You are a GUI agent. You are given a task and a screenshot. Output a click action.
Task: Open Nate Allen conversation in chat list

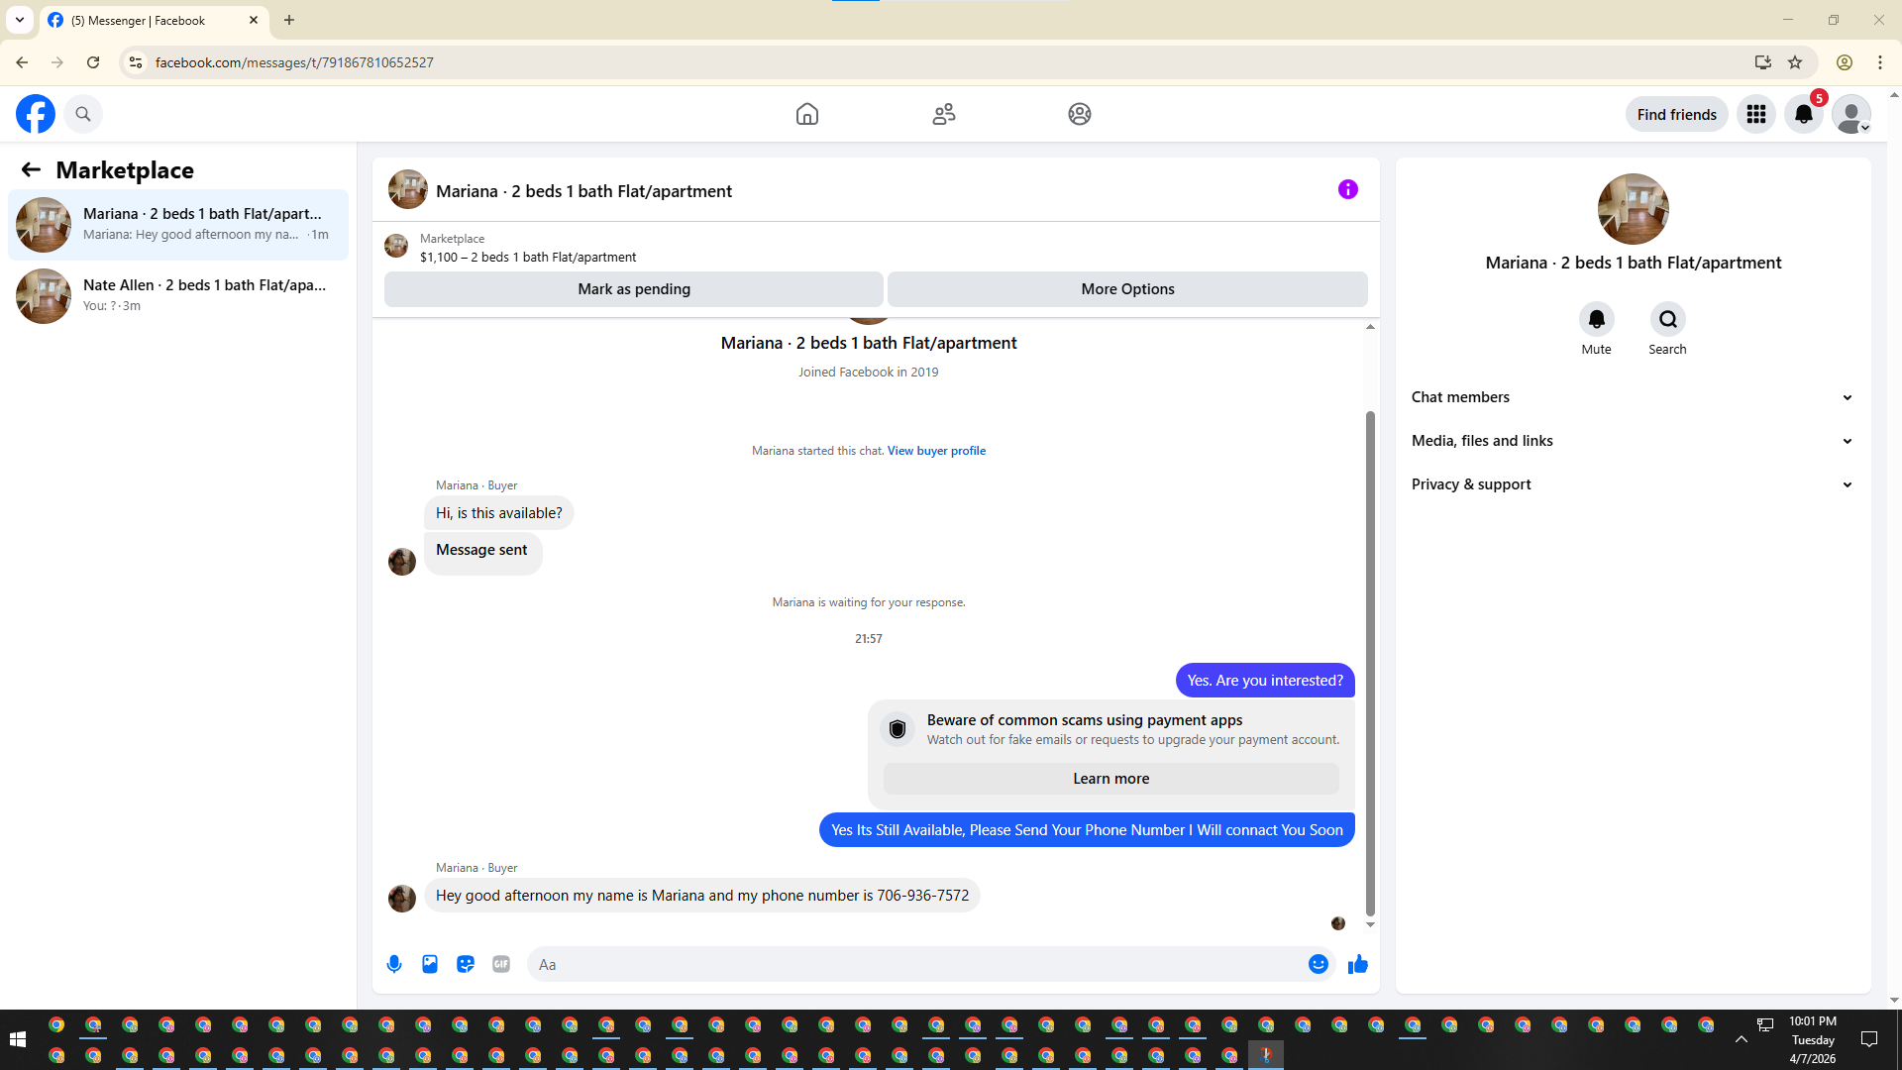click(x=178, y=295)
